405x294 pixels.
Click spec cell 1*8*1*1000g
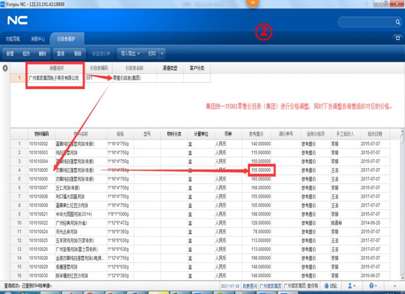[120, 214]
